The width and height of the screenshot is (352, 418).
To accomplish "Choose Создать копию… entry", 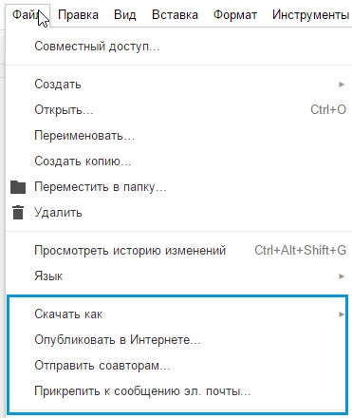I will [178, 161].
